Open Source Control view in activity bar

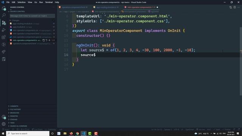(x=4, y=23)
